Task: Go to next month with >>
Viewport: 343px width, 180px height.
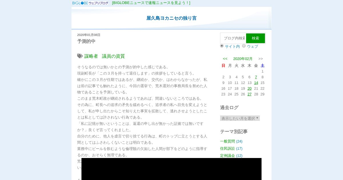Action: 261,59
